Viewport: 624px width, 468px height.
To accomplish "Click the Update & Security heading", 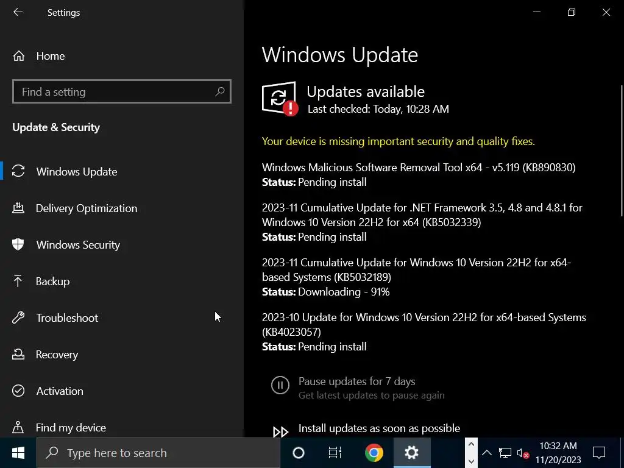I will (x=56, y=127).
